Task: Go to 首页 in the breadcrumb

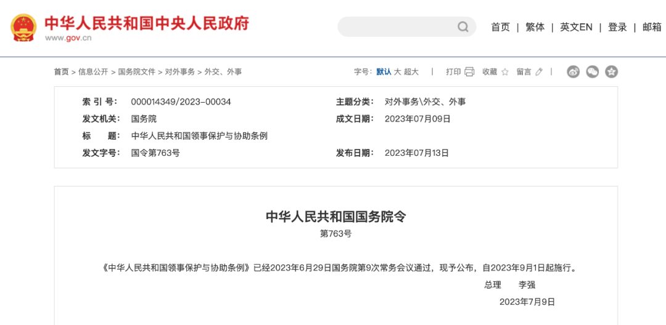Action: point(61,72)
